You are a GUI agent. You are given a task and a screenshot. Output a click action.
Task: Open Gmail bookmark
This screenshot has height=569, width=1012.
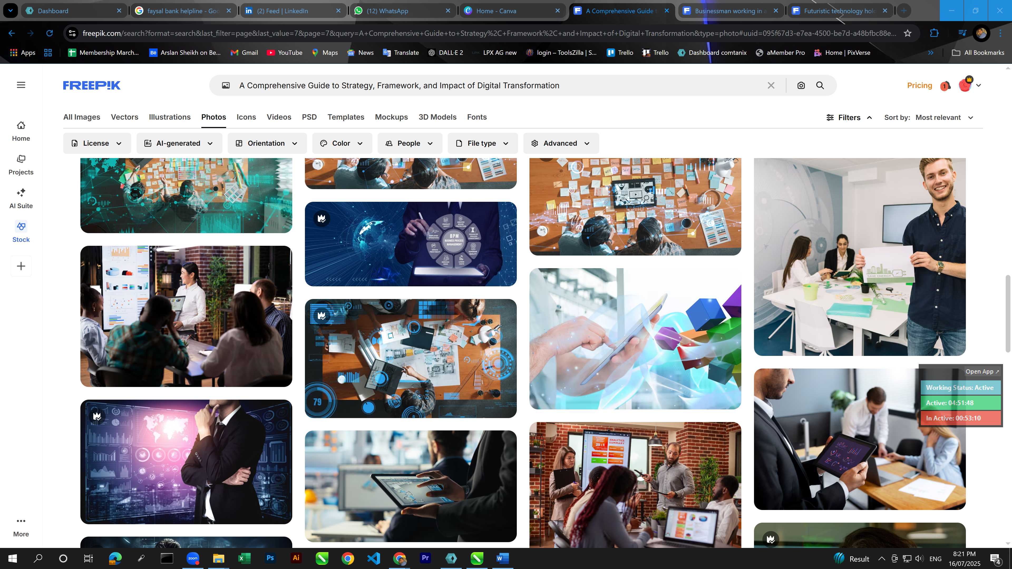tap(244, 53)
